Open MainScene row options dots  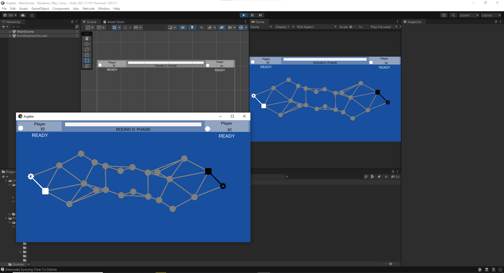(x=77, y=31)
